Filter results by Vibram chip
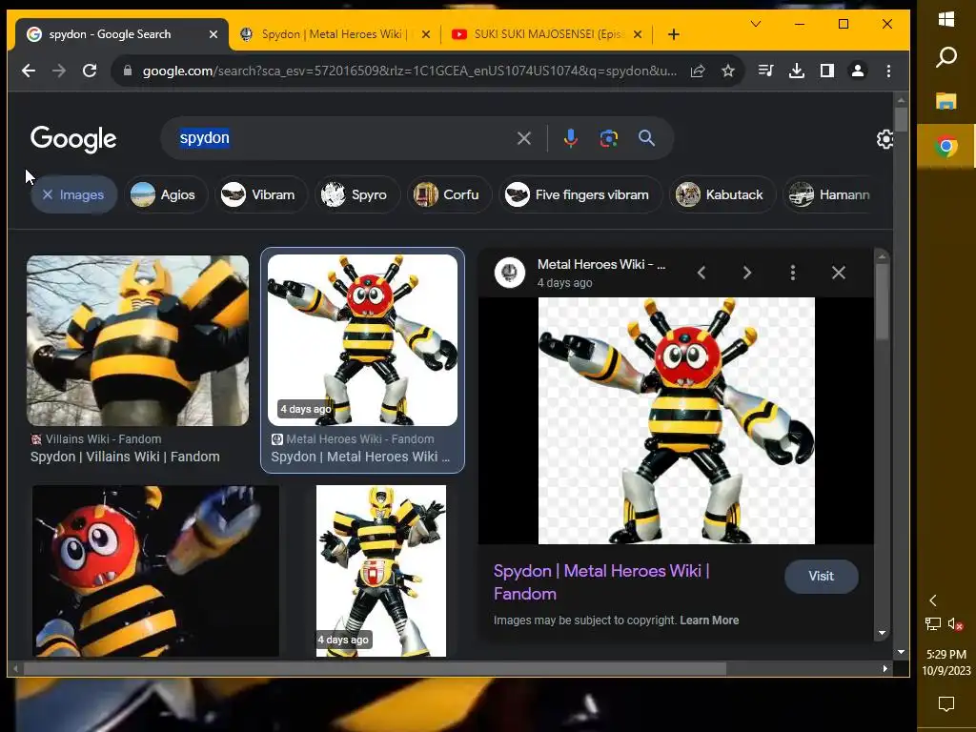The height and width of the screenshot is (732, 976). (261, 194)
